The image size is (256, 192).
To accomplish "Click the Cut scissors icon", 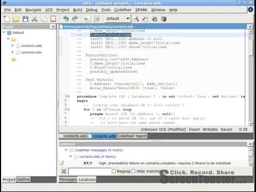I will [x=35, y=19].
